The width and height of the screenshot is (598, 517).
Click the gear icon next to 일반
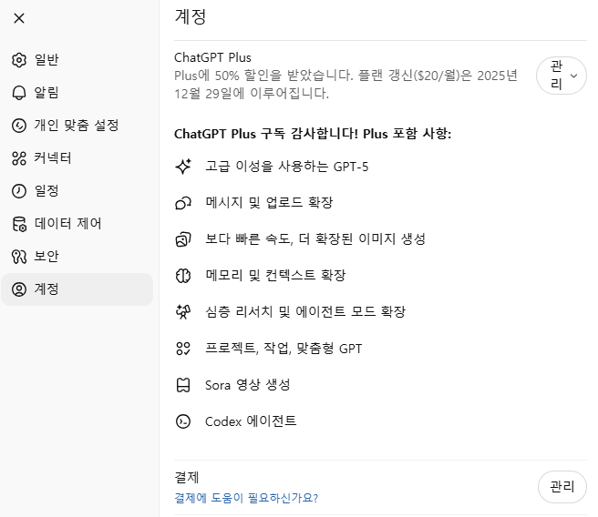19,60
